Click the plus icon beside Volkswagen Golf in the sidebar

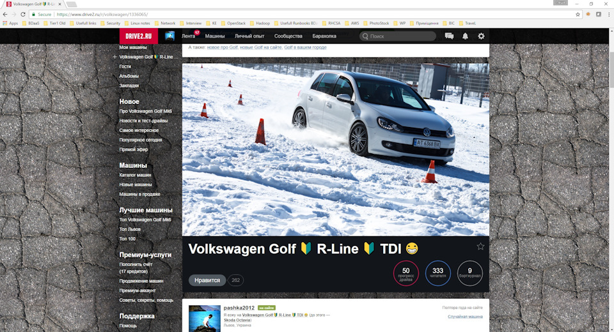114,57
